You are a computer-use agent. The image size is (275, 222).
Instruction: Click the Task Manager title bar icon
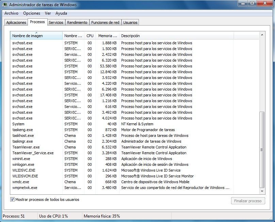pos(5,4)
